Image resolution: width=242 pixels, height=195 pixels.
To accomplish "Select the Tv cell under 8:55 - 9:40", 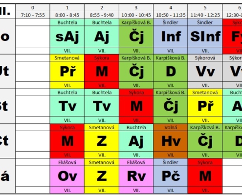I will (x=102, y=106).
